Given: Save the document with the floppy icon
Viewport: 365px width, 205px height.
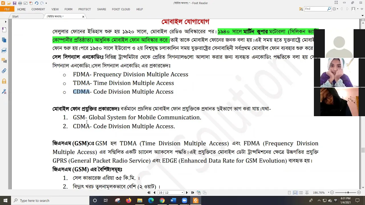Looking at the screenshot, I should pos(15,3).
